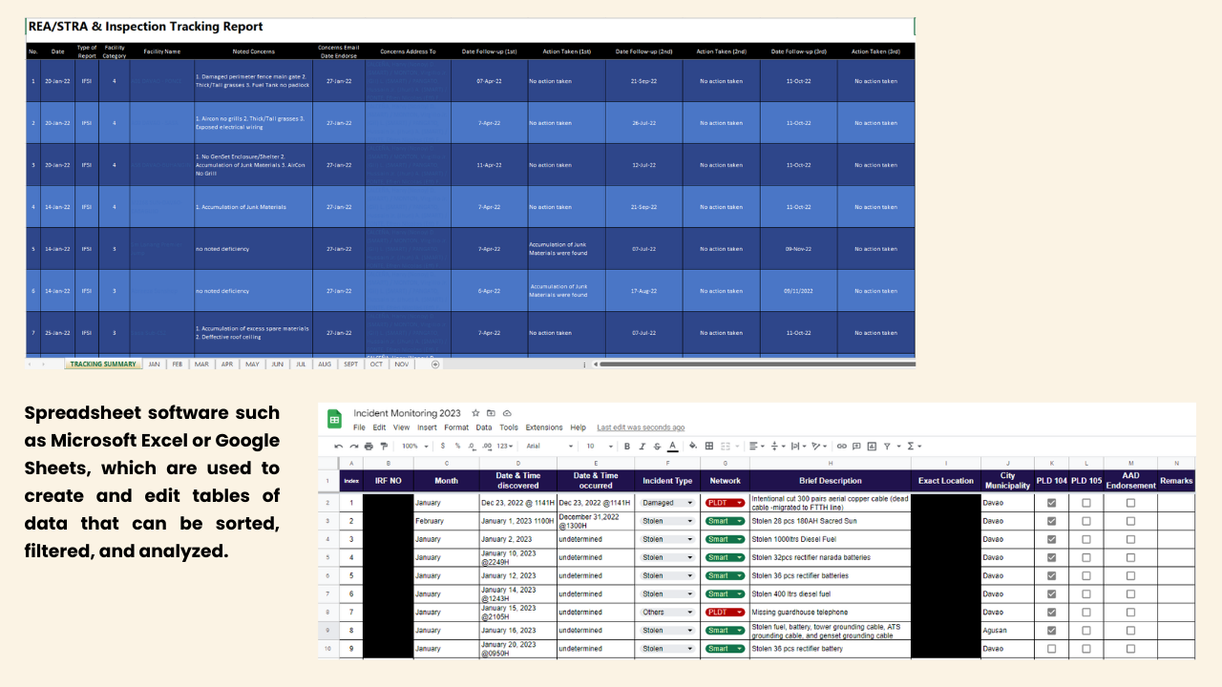
Task: Click the Borders grid icon
Action: (709, 446)
